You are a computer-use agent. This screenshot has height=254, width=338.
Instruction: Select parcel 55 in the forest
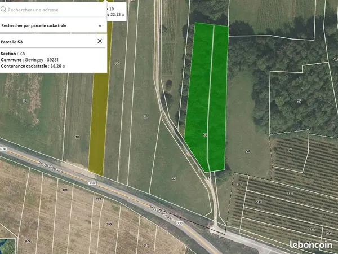pos(299,101)
